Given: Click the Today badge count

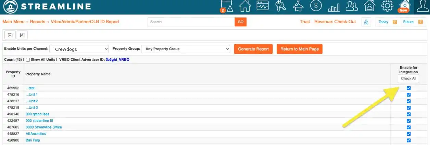Looking at the screenshot, I should click(395, 22).
